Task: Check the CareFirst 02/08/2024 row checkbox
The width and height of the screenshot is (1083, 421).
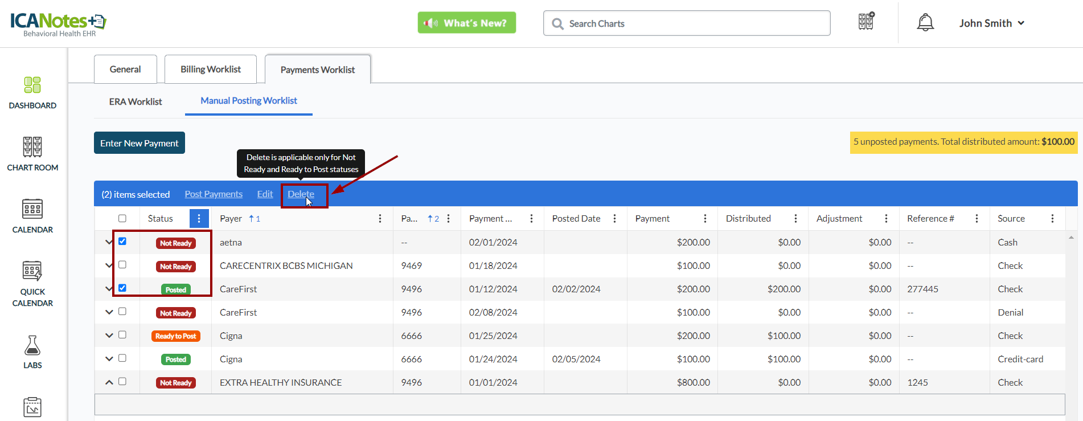Action: (122, 312)
